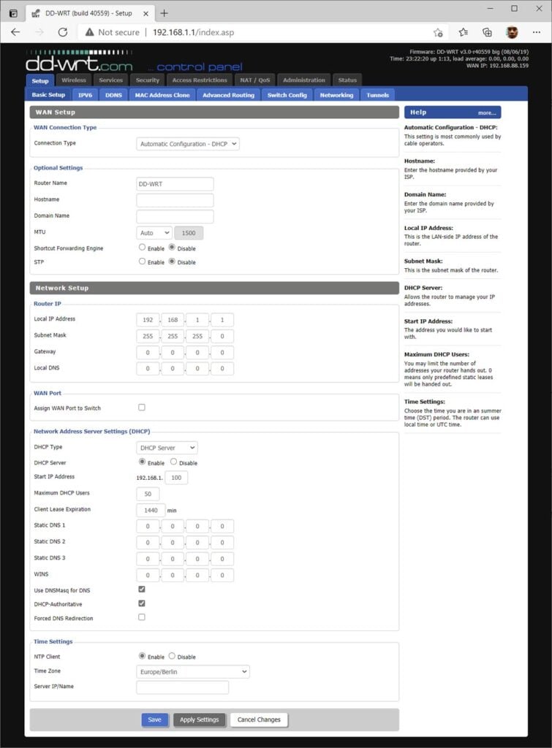Click first octet of Local IP Address
Viewport: 552px width, 748px height.
point(148,320)
